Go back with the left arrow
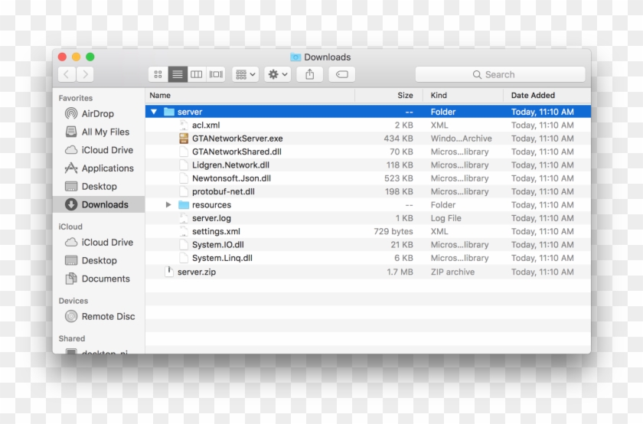 [67, 74]
